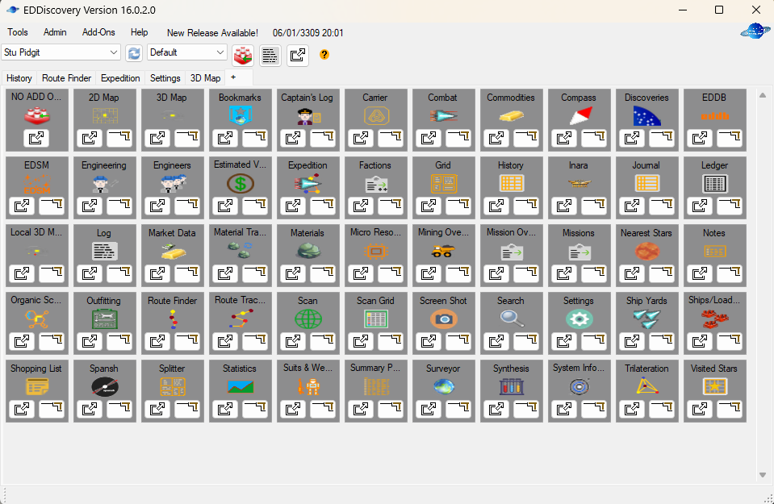774x504 pixels.
Task: Open help with the yellow question mark
Action: point(324,54)
